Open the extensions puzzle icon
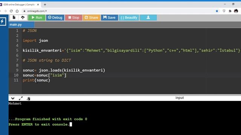This screenshot has height=135, width=241. pyautogui.click(x=230, y=11)
